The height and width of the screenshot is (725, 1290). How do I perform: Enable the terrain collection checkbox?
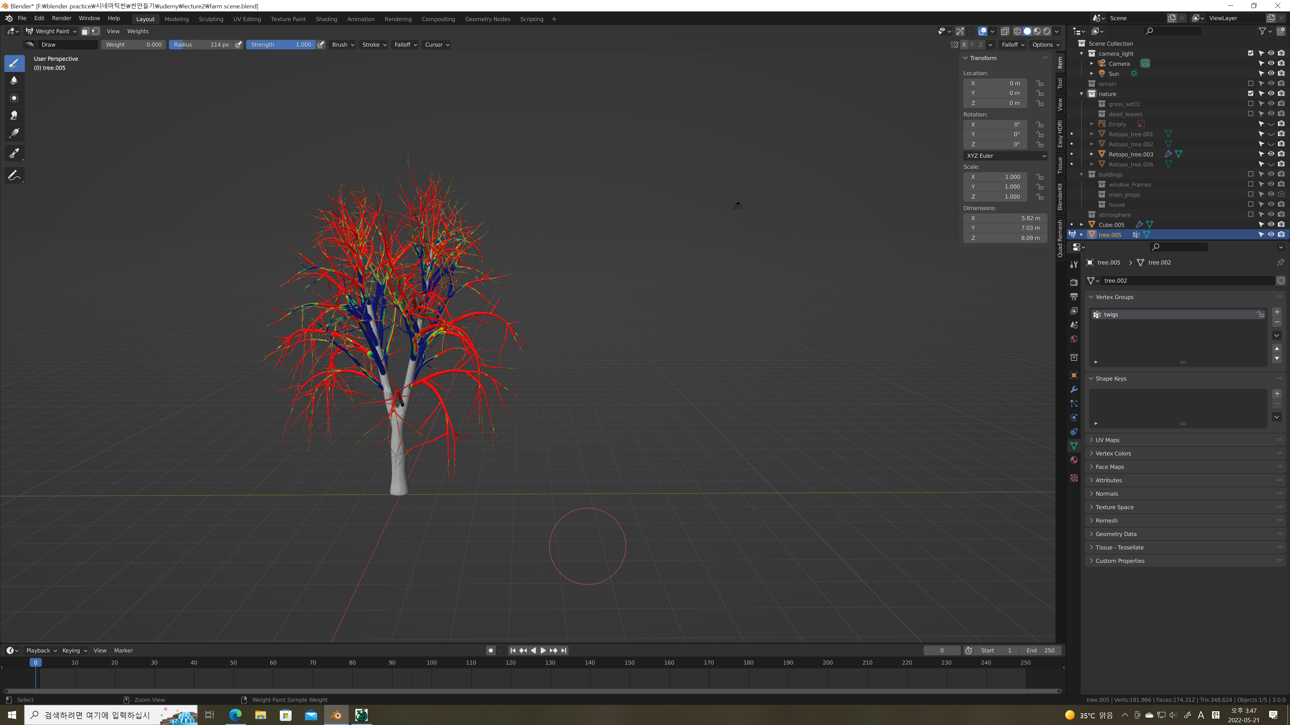pos(1250,84)
